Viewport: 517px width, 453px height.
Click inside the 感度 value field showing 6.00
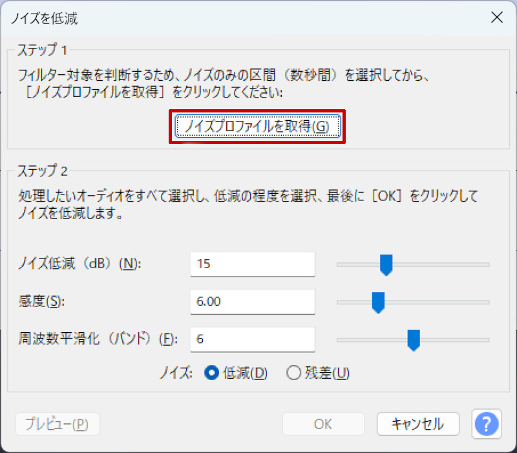point(252,302)
